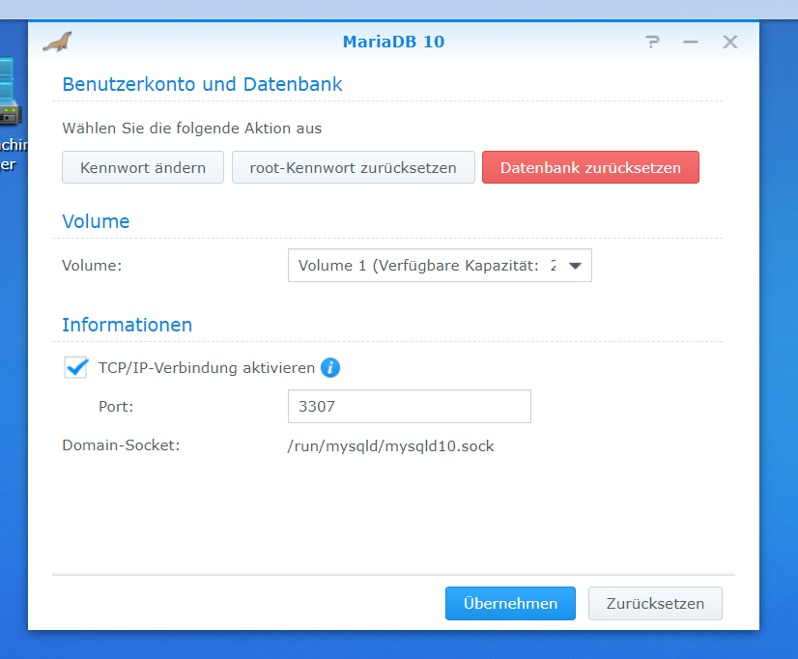
Task: Click the domain socket path /run/mysqld/mysqld10.sock
Action: pos(391,446)
